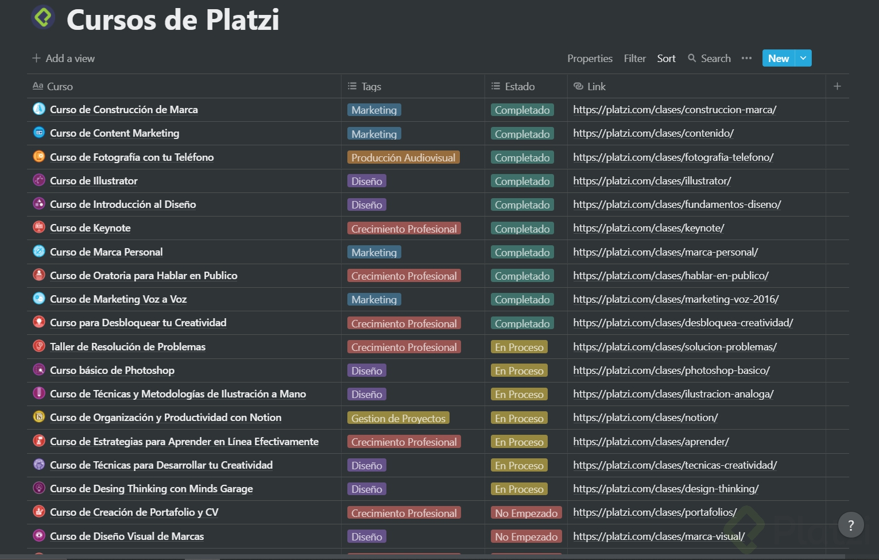The height and width of the screenshot is (560, 879).
Task: Open the help question mark button
Action: (851, 524)
